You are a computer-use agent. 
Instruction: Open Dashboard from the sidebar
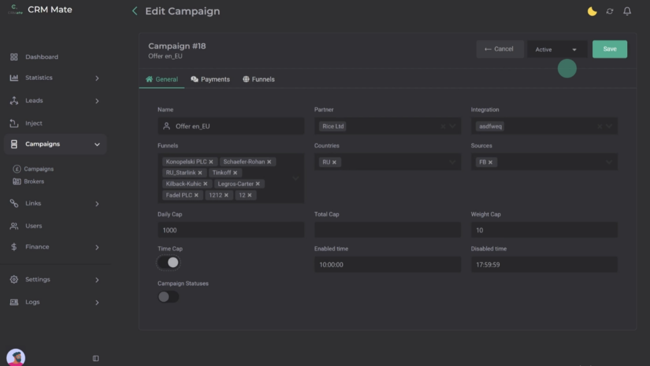tap(41, 57)
